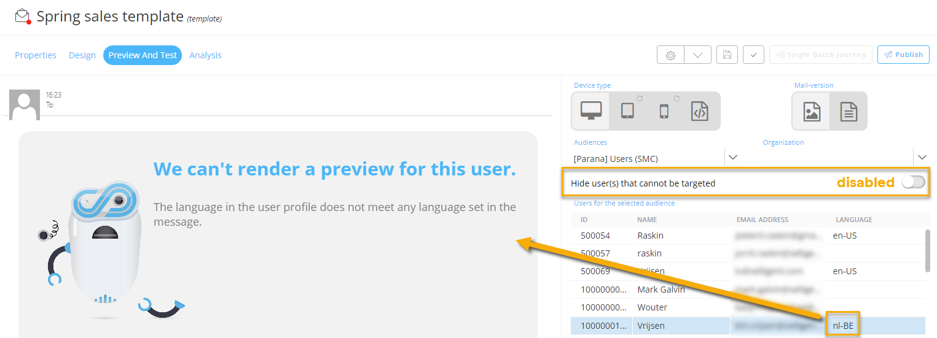Click the validate checkmark icon

tap(753, 55)
